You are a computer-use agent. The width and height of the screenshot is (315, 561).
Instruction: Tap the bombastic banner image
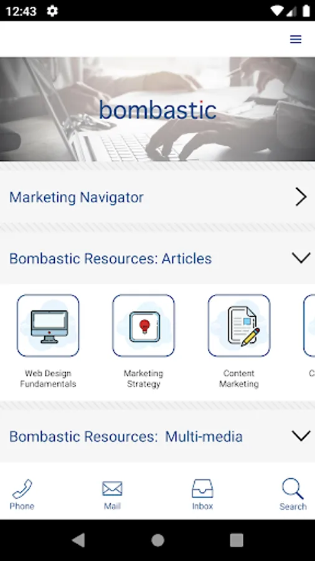(x=157, y=109)
